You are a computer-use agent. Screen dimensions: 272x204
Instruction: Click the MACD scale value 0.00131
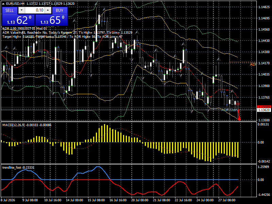263,124
